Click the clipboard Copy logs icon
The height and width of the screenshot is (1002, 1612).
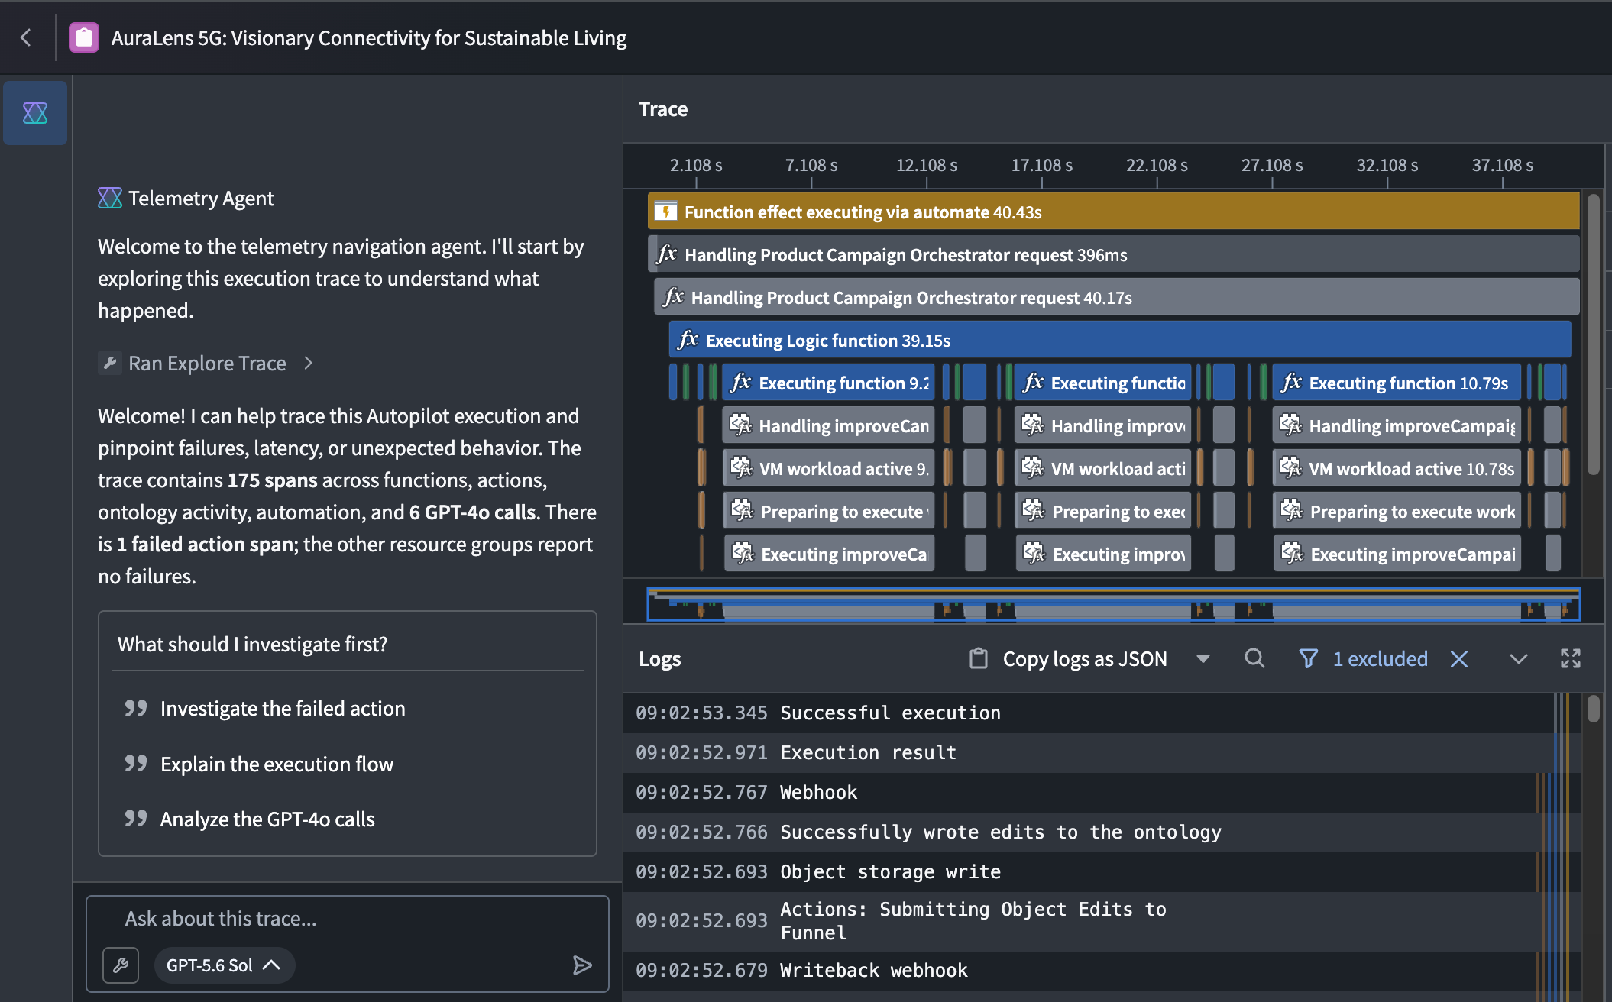pyautogui.click(x=979, y=658)
